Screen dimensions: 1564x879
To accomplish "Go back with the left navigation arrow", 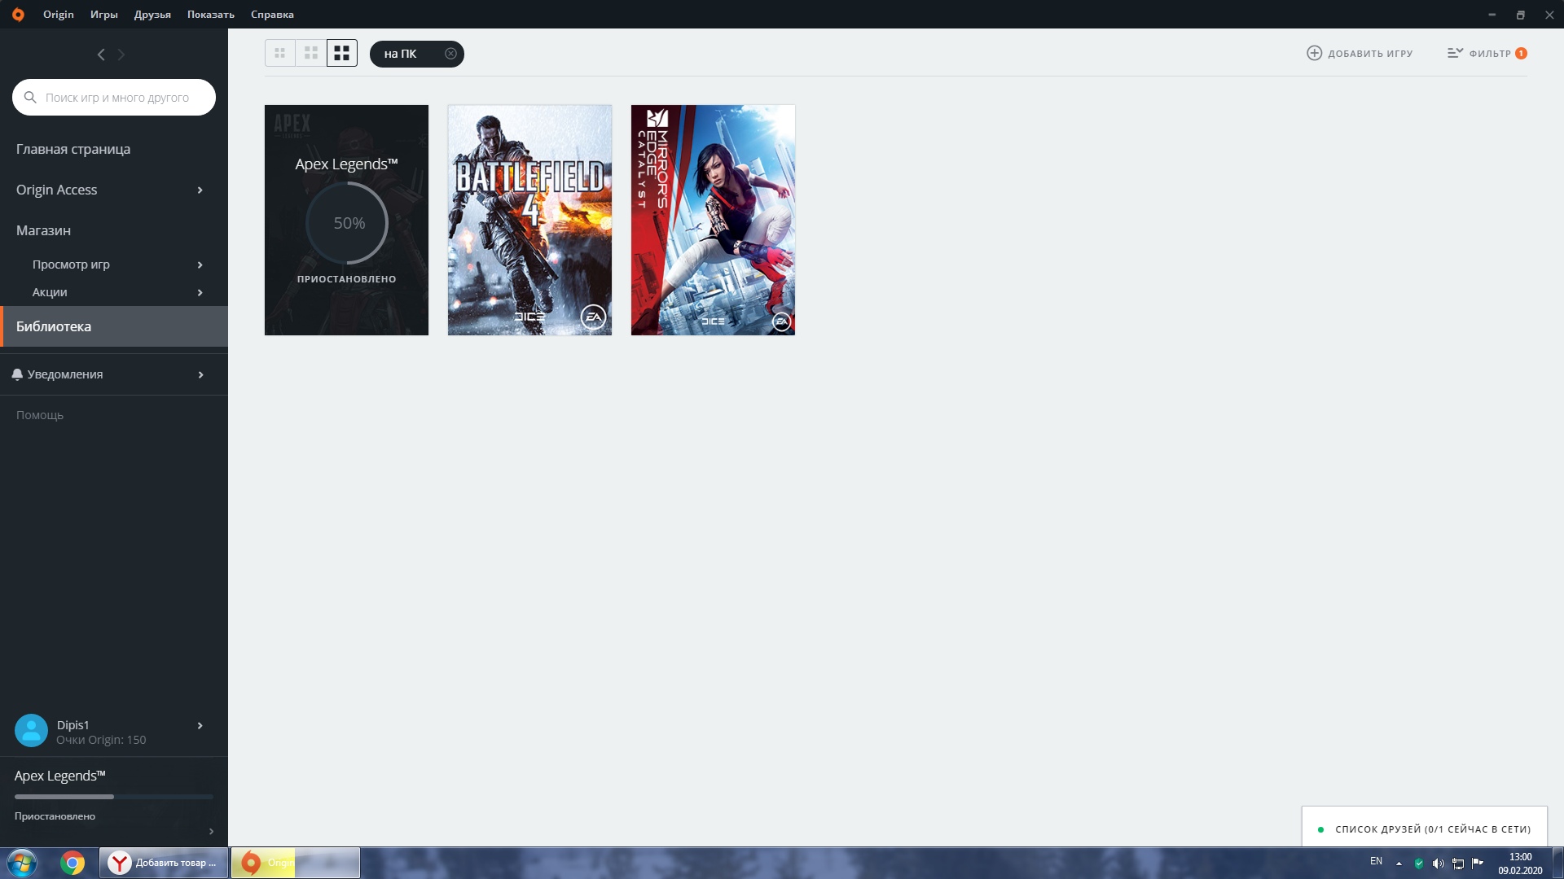I will pyautogui.click(x=101, y=55).
